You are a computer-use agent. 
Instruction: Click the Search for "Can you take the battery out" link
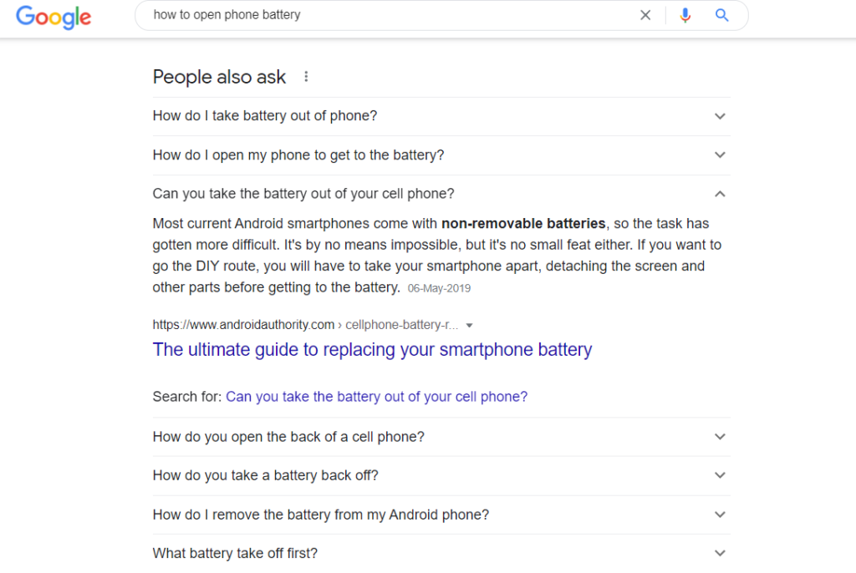point(377,396)
